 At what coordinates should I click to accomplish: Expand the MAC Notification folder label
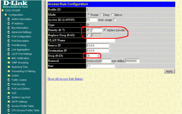20,58
